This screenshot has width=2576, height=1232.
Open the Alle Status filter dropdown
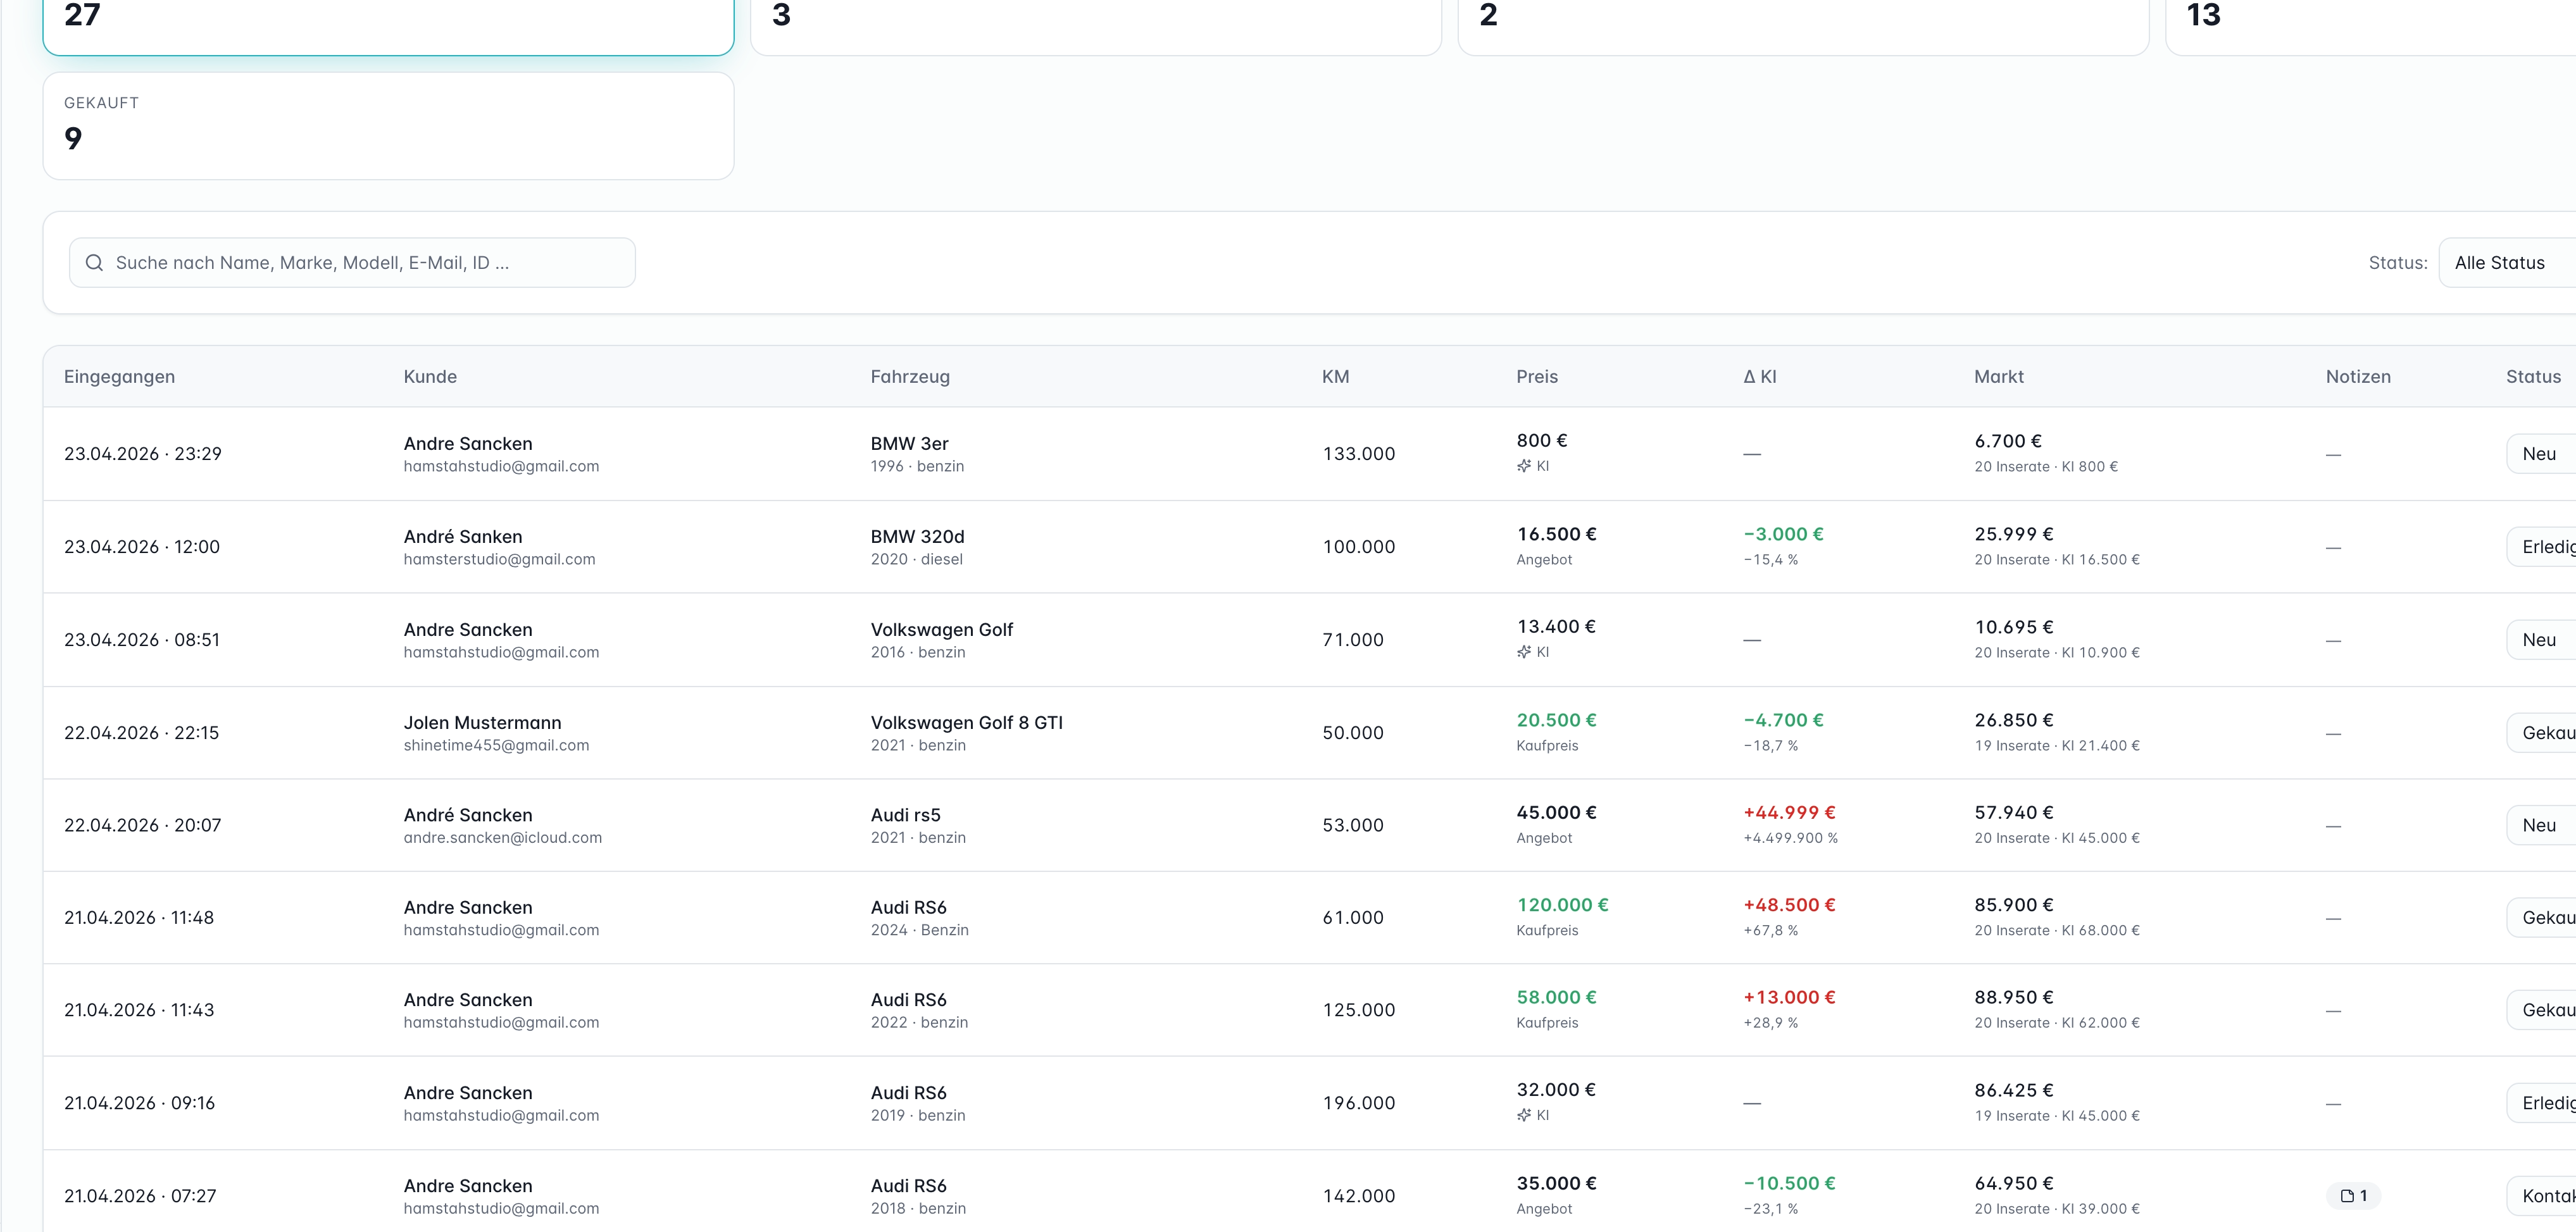click(x=2507, y=263)
